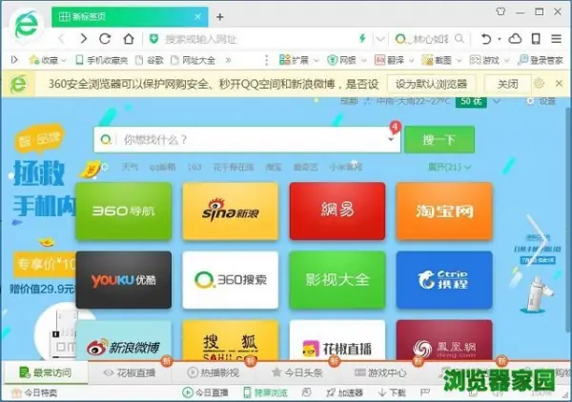Open the sina新浪 tile

click(x=230, y=211)
